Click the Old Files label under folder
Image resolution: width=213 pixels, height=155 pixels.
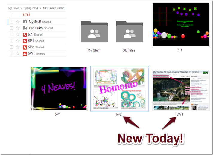[x=129, y=50]
